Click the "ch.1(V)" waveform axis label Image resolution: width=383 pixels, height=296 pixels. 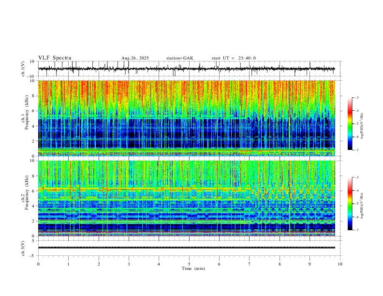click(23, 69)
